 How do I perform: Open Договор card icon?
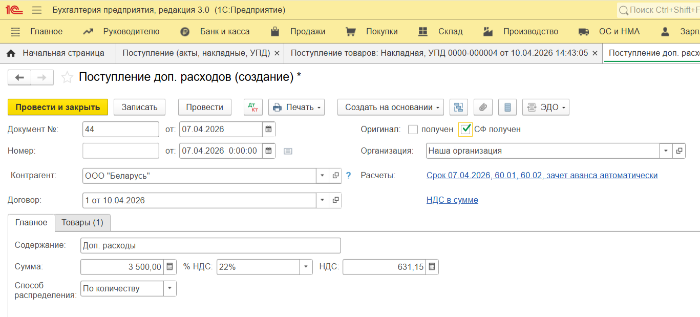point(335,200)
